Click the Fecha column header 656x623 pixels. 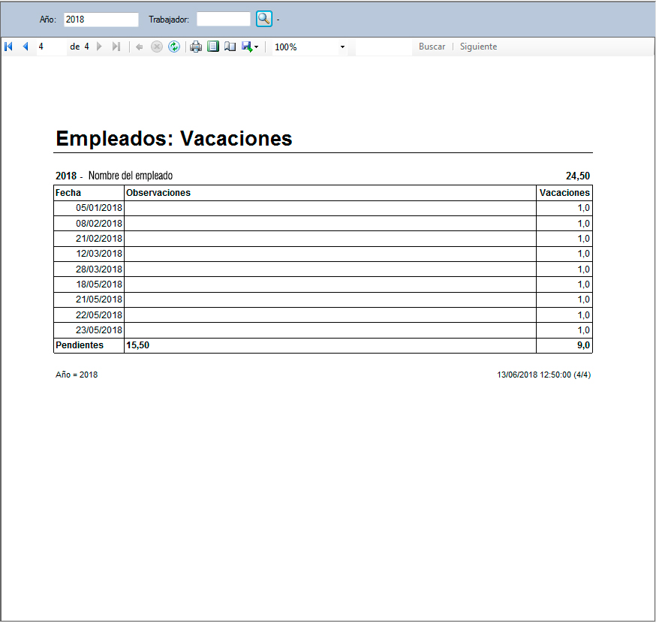pos(89,193)
